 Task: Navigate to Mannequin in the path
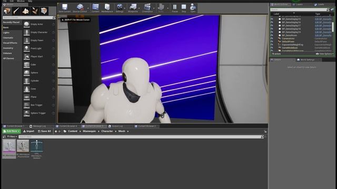click(x=90, y=131)
